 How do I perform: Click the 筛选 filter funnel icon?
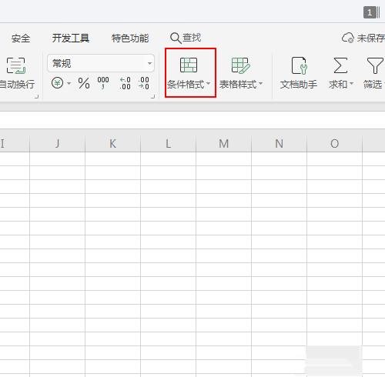[375, 65]
